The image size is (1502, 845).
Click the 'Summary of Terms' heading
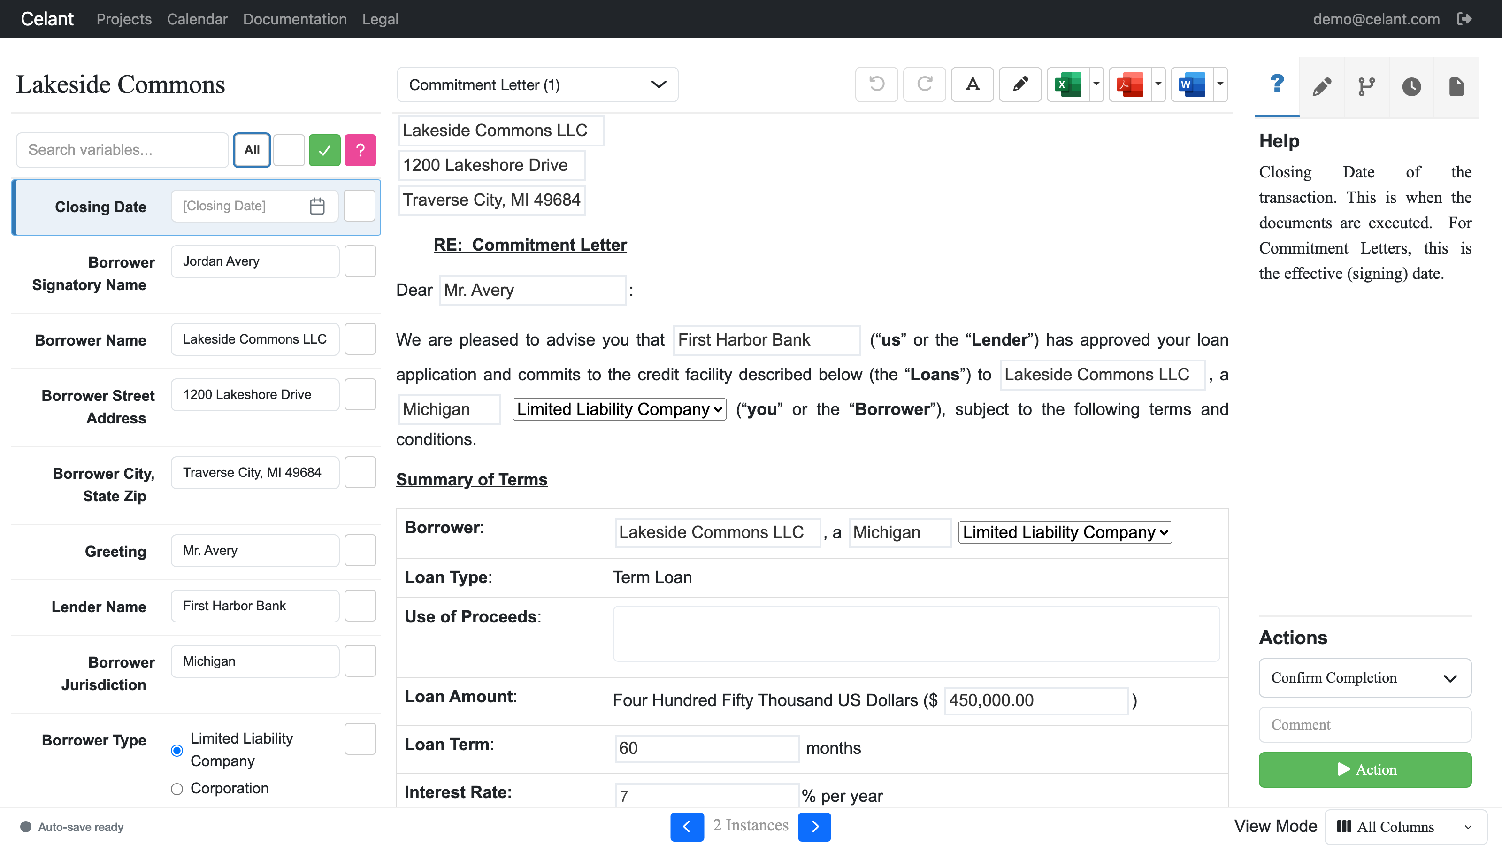(x=472, y=479)
